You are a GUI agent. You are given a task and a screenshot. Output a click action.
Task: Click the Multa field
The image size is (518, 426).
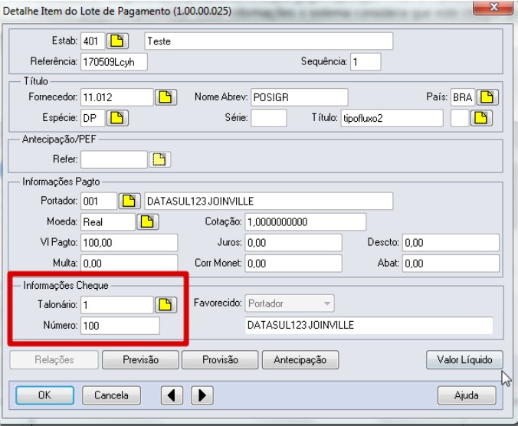pos(129,264)
